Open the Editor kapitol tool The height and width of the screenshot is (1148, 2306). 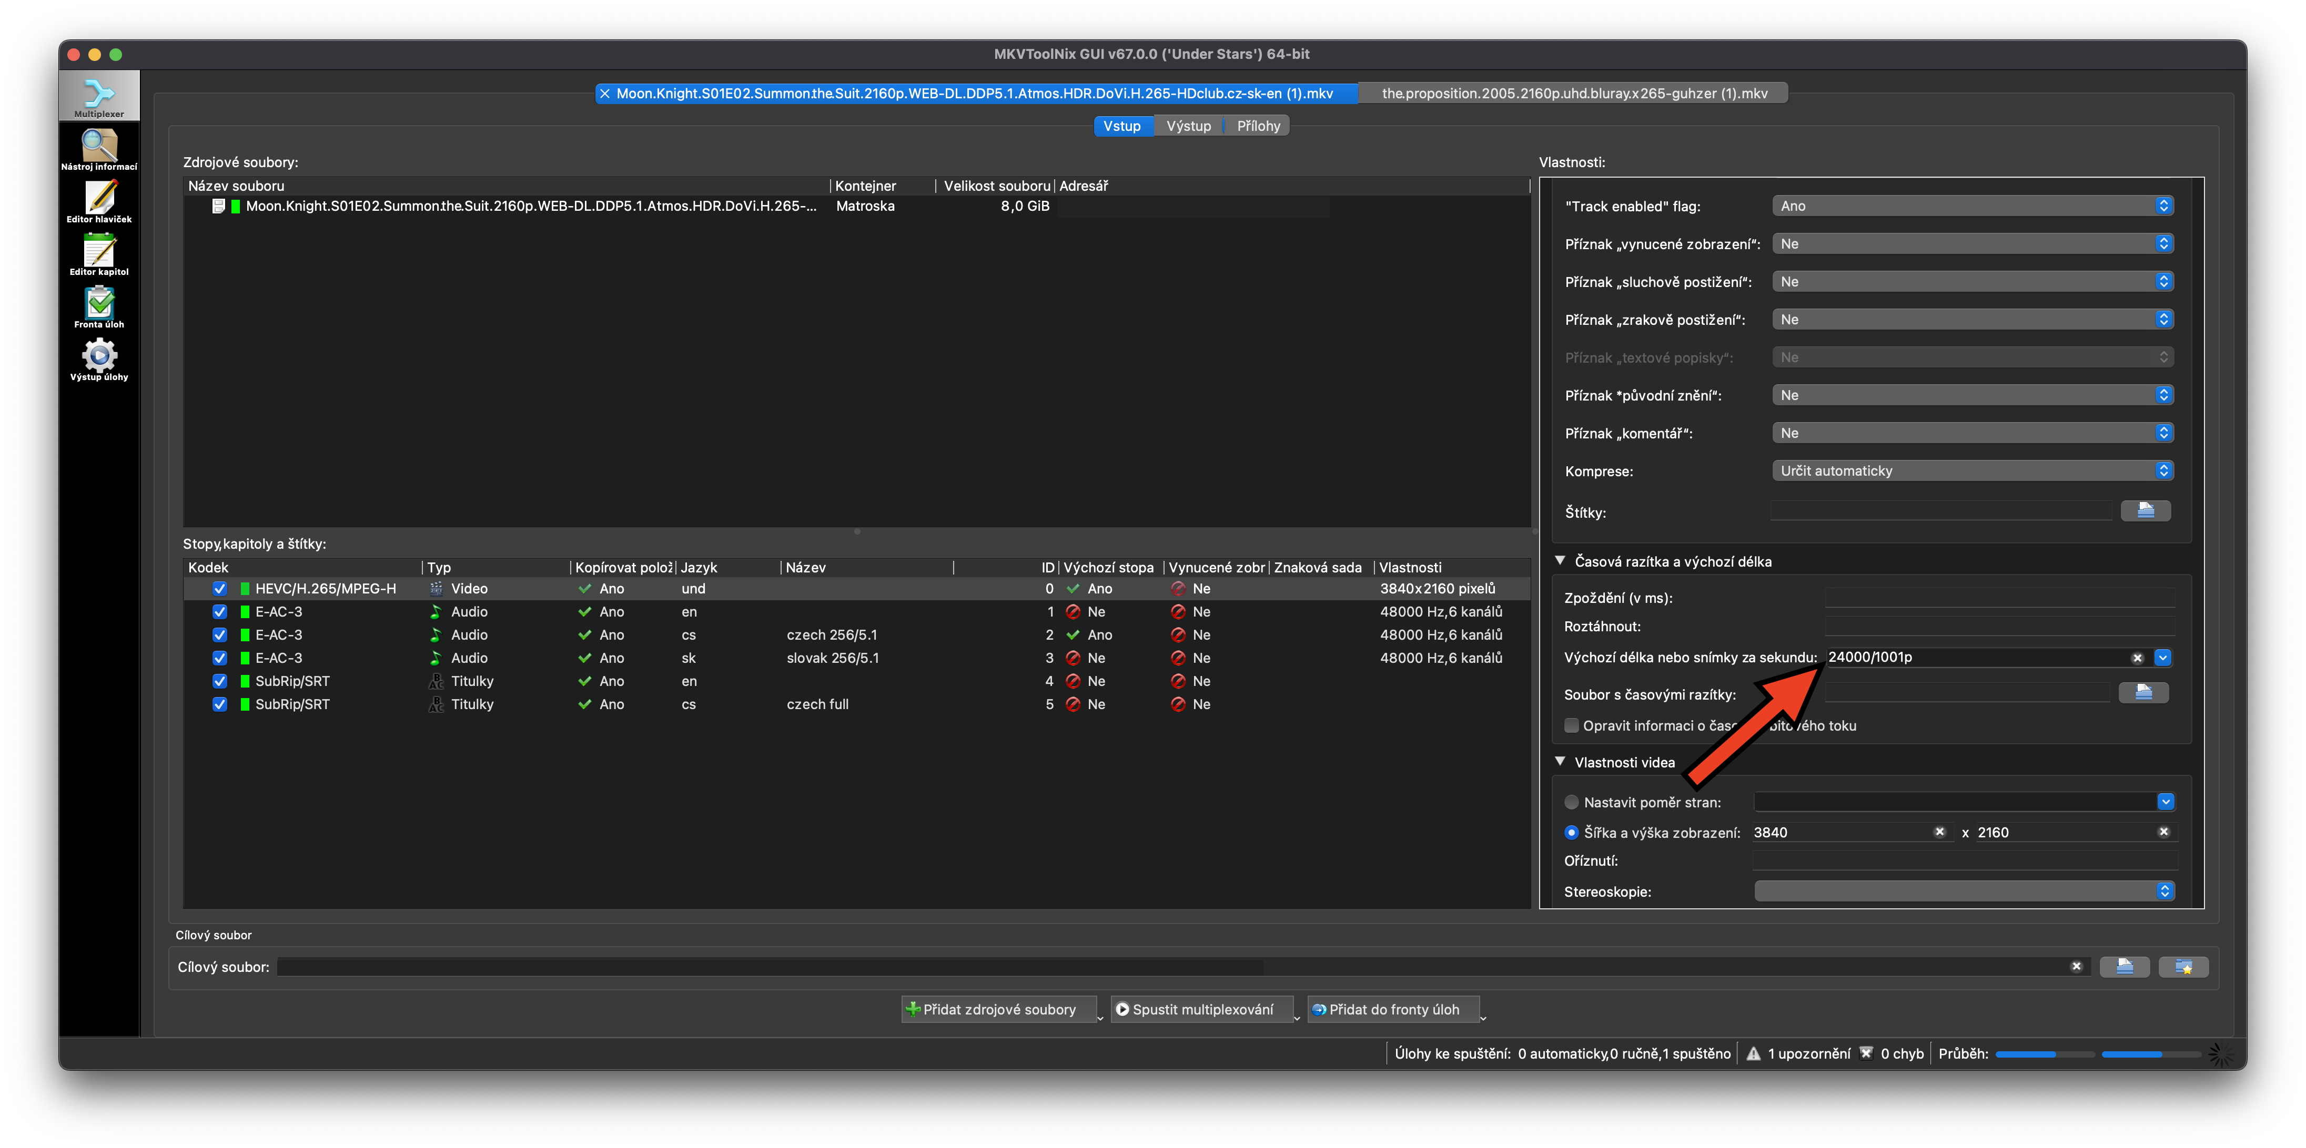coord(98,255)
